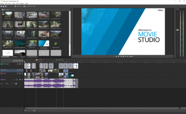Open the View menu
The height and width of the screenshot is (114, 186).
click(10, 4)
